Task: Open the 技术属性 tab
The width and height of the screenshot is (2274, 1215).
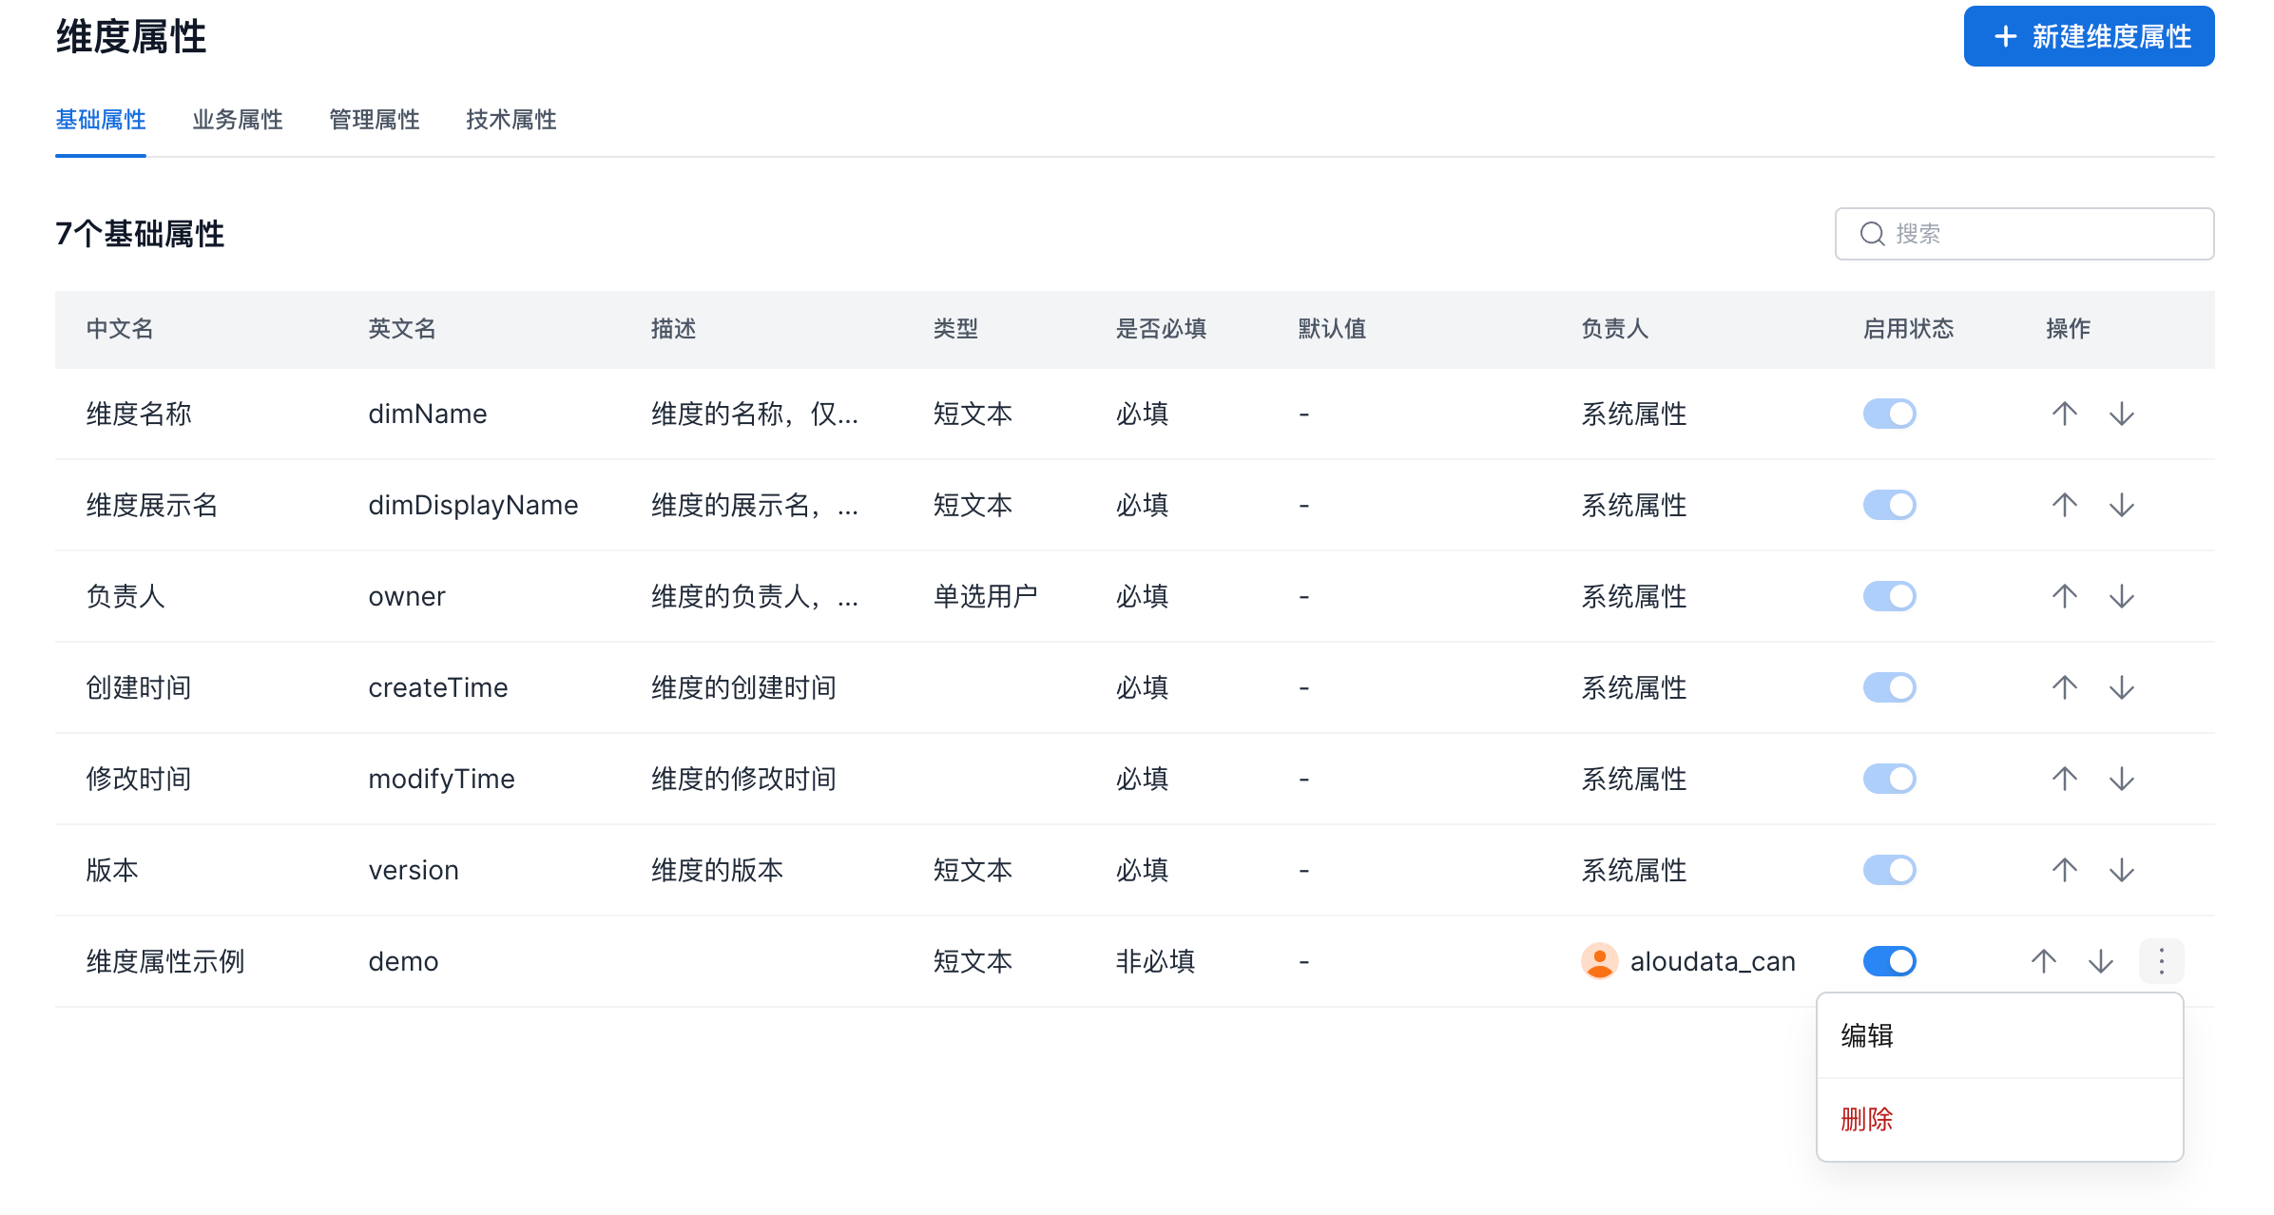Action: click(x=511, y=120)
